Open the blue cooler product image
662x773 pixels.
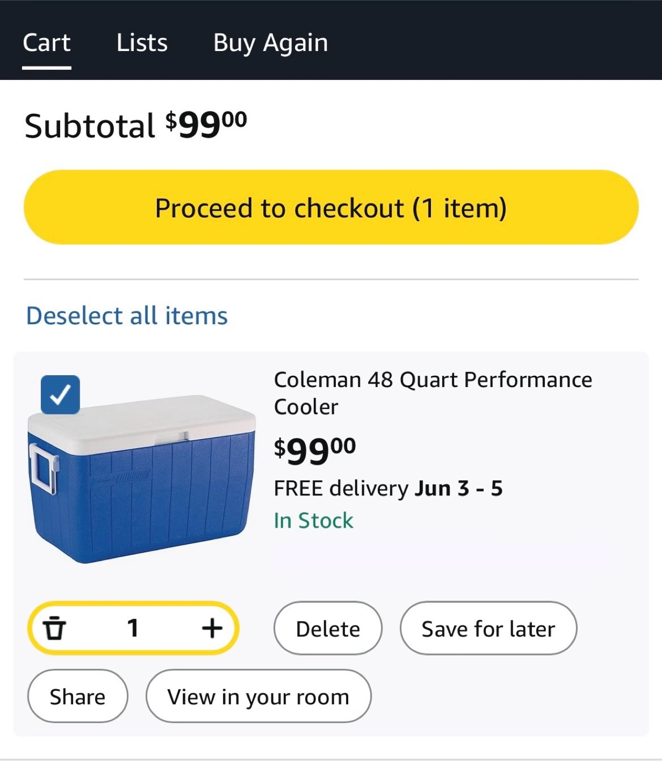(142, 478)
